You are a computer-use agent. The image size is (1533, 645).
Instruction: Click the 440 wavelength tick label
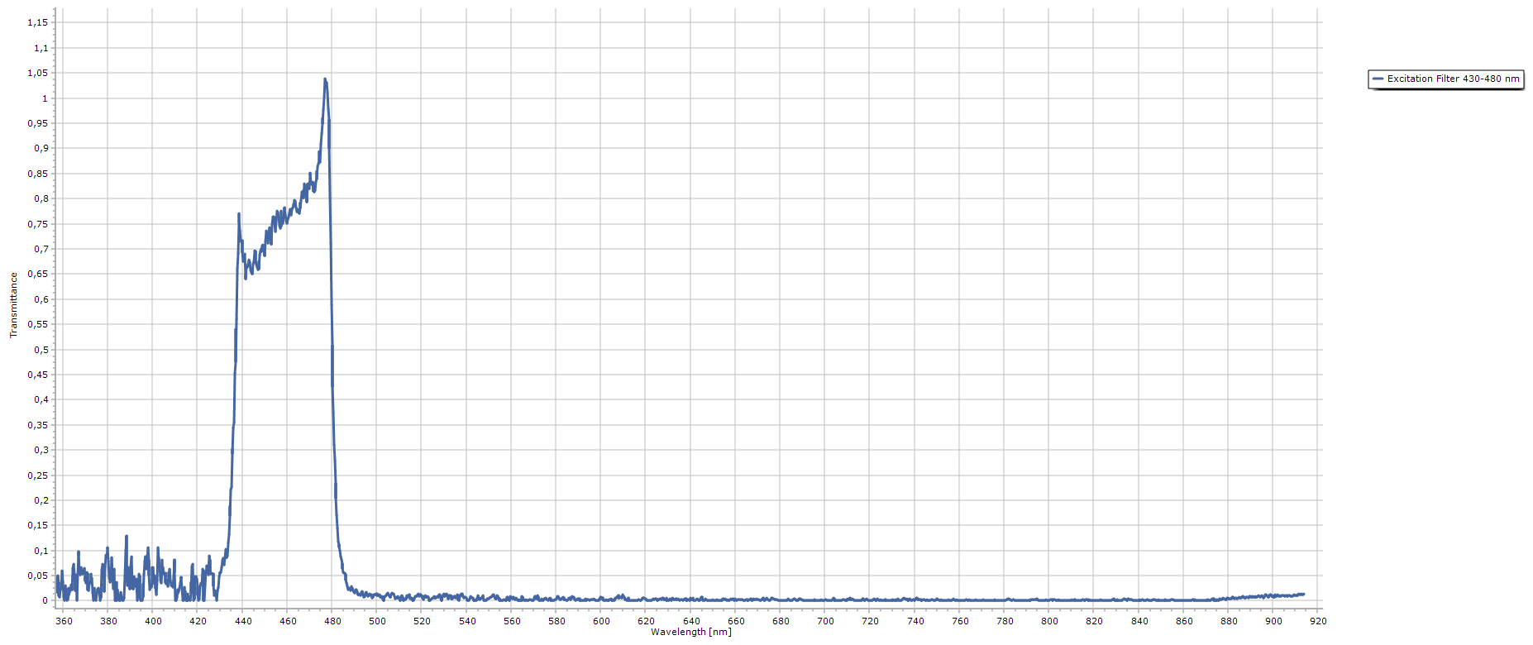[243, 621]
